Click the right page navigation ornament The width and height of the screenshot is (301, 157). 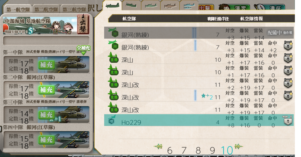click(239, 147)
